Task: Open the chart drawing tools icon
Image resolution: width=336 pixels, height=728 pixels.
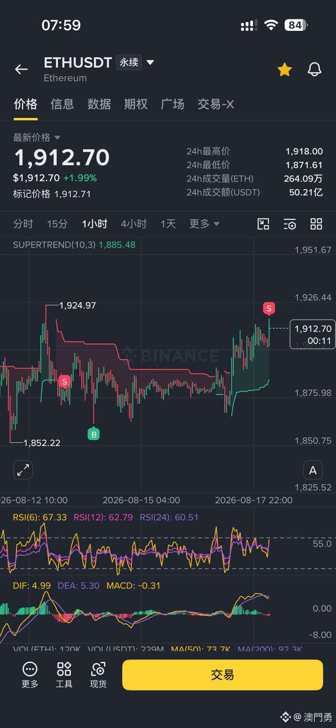Action: (263, 224)
